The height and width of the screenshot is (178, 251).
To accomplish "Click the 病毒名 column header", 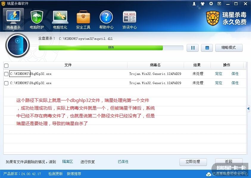I will click(x=155, y=65).
